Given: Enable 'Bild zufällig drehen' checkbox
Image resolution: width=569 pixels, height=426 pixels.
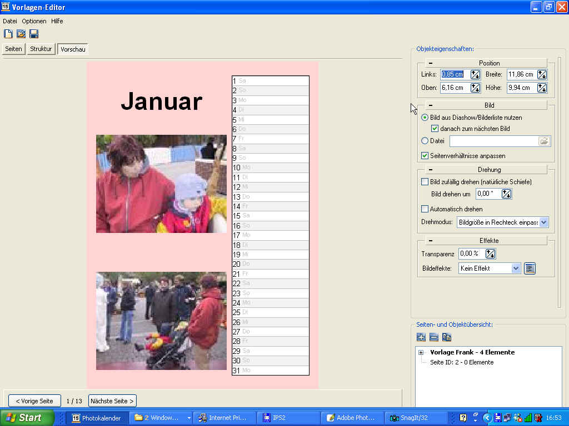Looking at the screenshot, I should [x=425, y=182].
